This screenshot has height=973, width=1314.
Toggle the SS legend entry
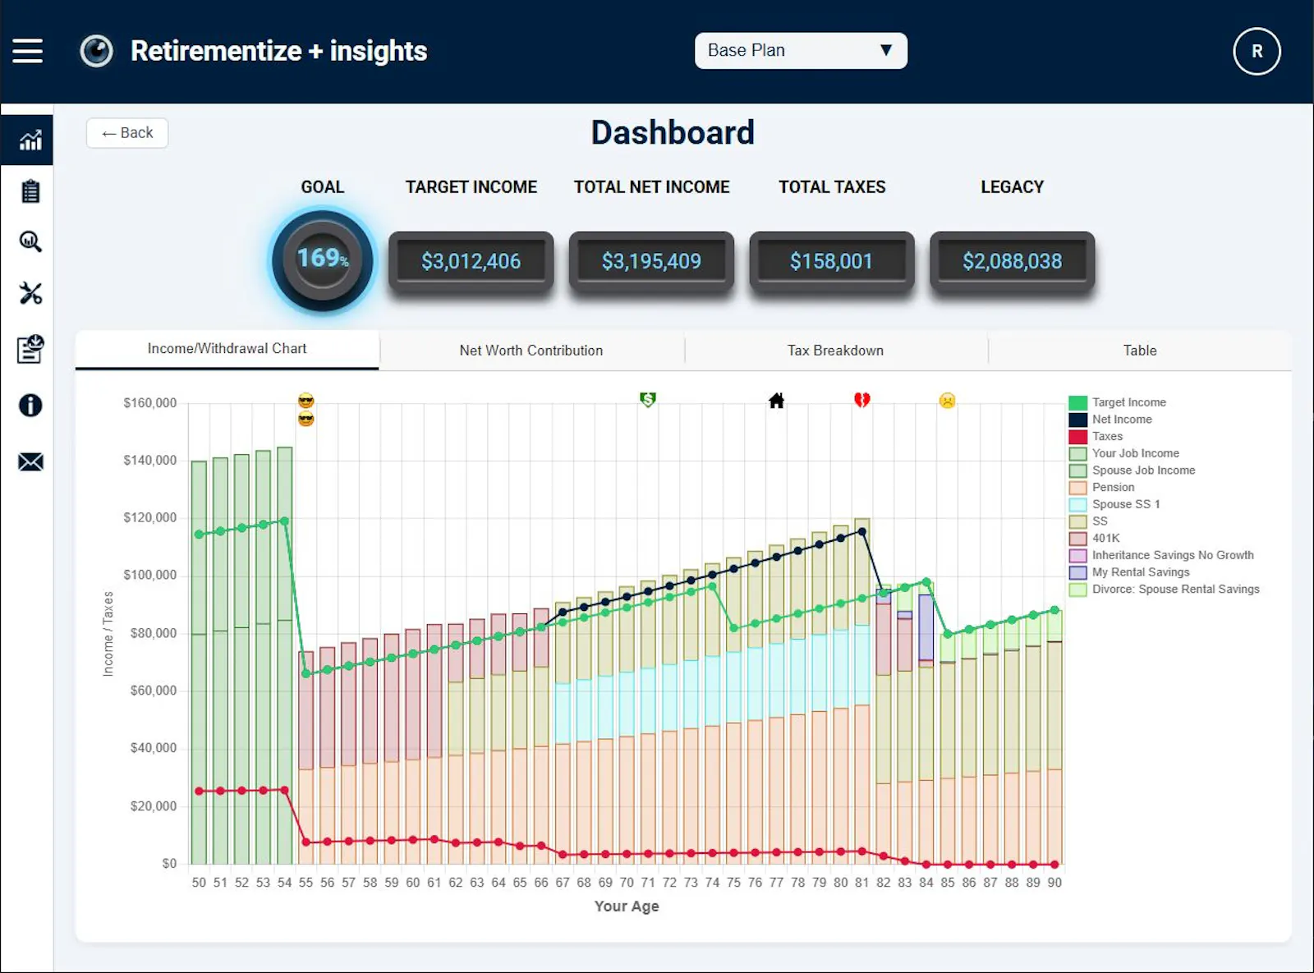[1088, 521]
